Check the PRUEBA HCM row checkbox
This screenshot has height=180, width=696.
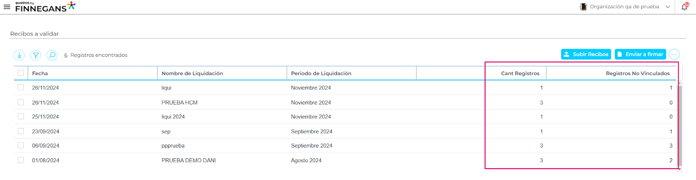tap(21, 102)
